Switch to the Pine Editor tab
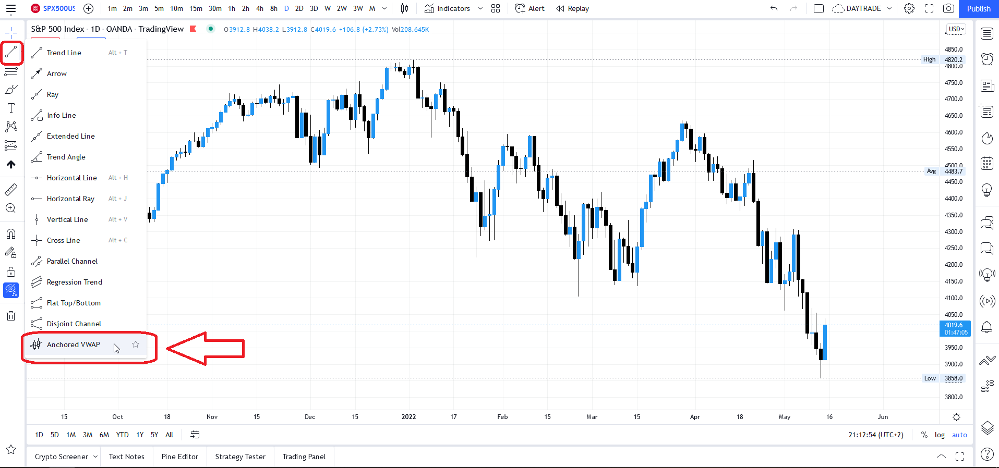 180,457
